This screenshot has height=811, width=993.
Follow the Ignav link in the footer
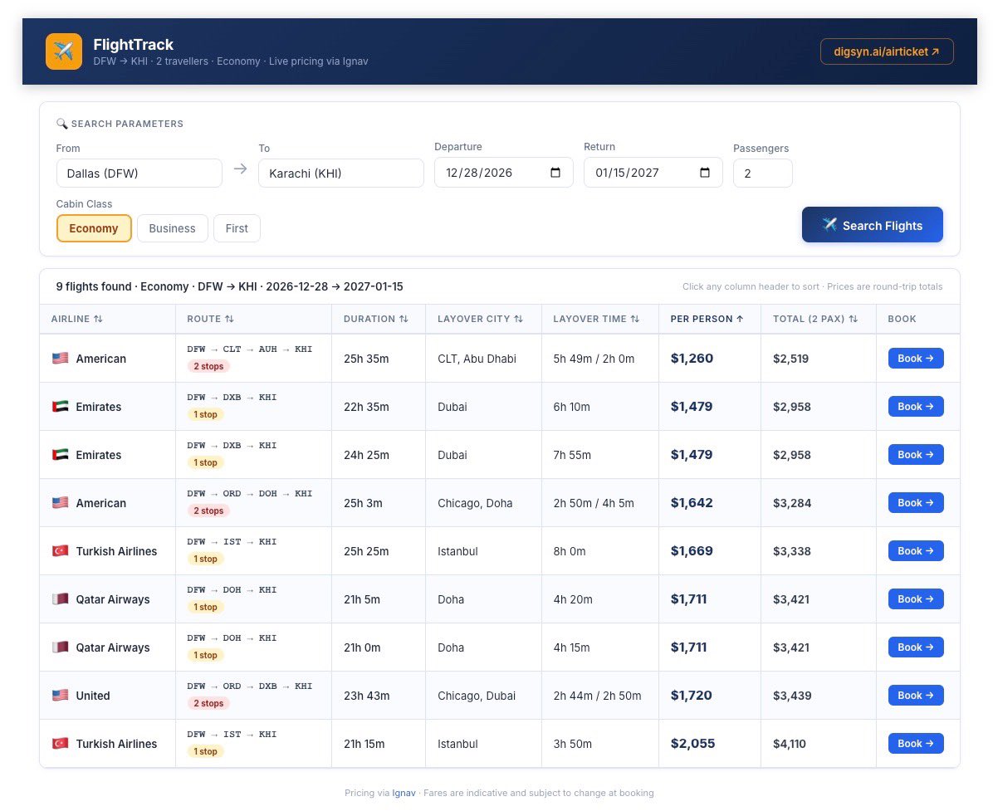coord(404,793)
